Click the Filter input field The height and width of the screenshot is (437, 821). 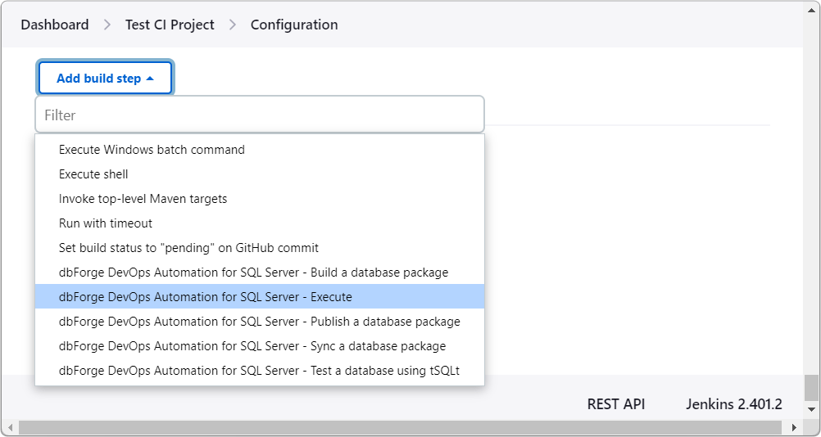pyautogui.click(x=259, y=115)
